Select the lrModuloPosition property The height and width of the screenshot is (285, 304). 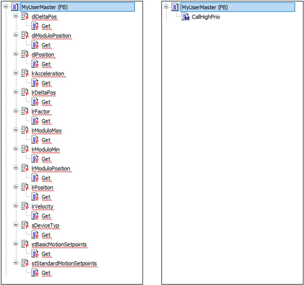click(x=51, y=169)
